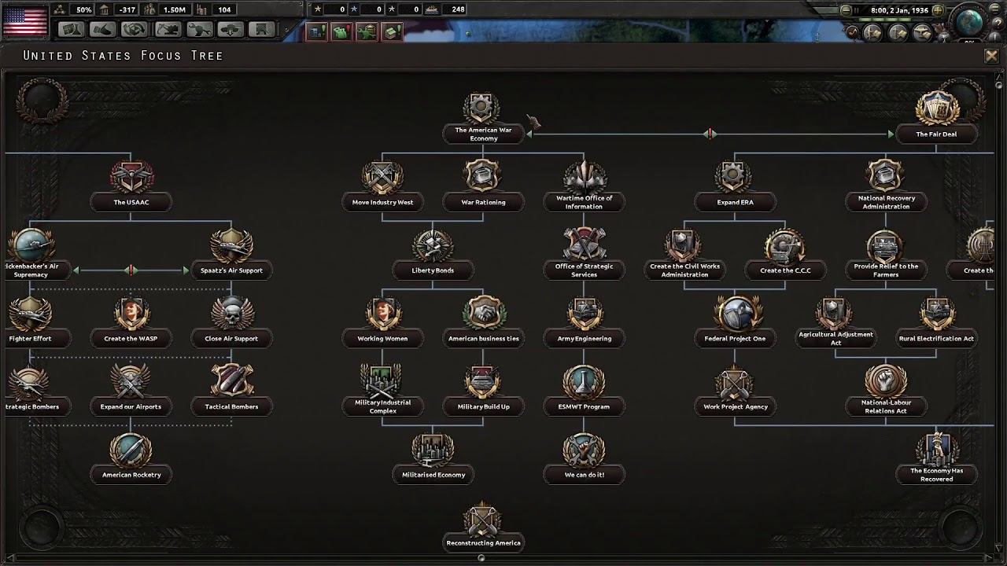1007x566 pixels.
Task: Select the Expand ERA focus
Action: click(735, 186)
